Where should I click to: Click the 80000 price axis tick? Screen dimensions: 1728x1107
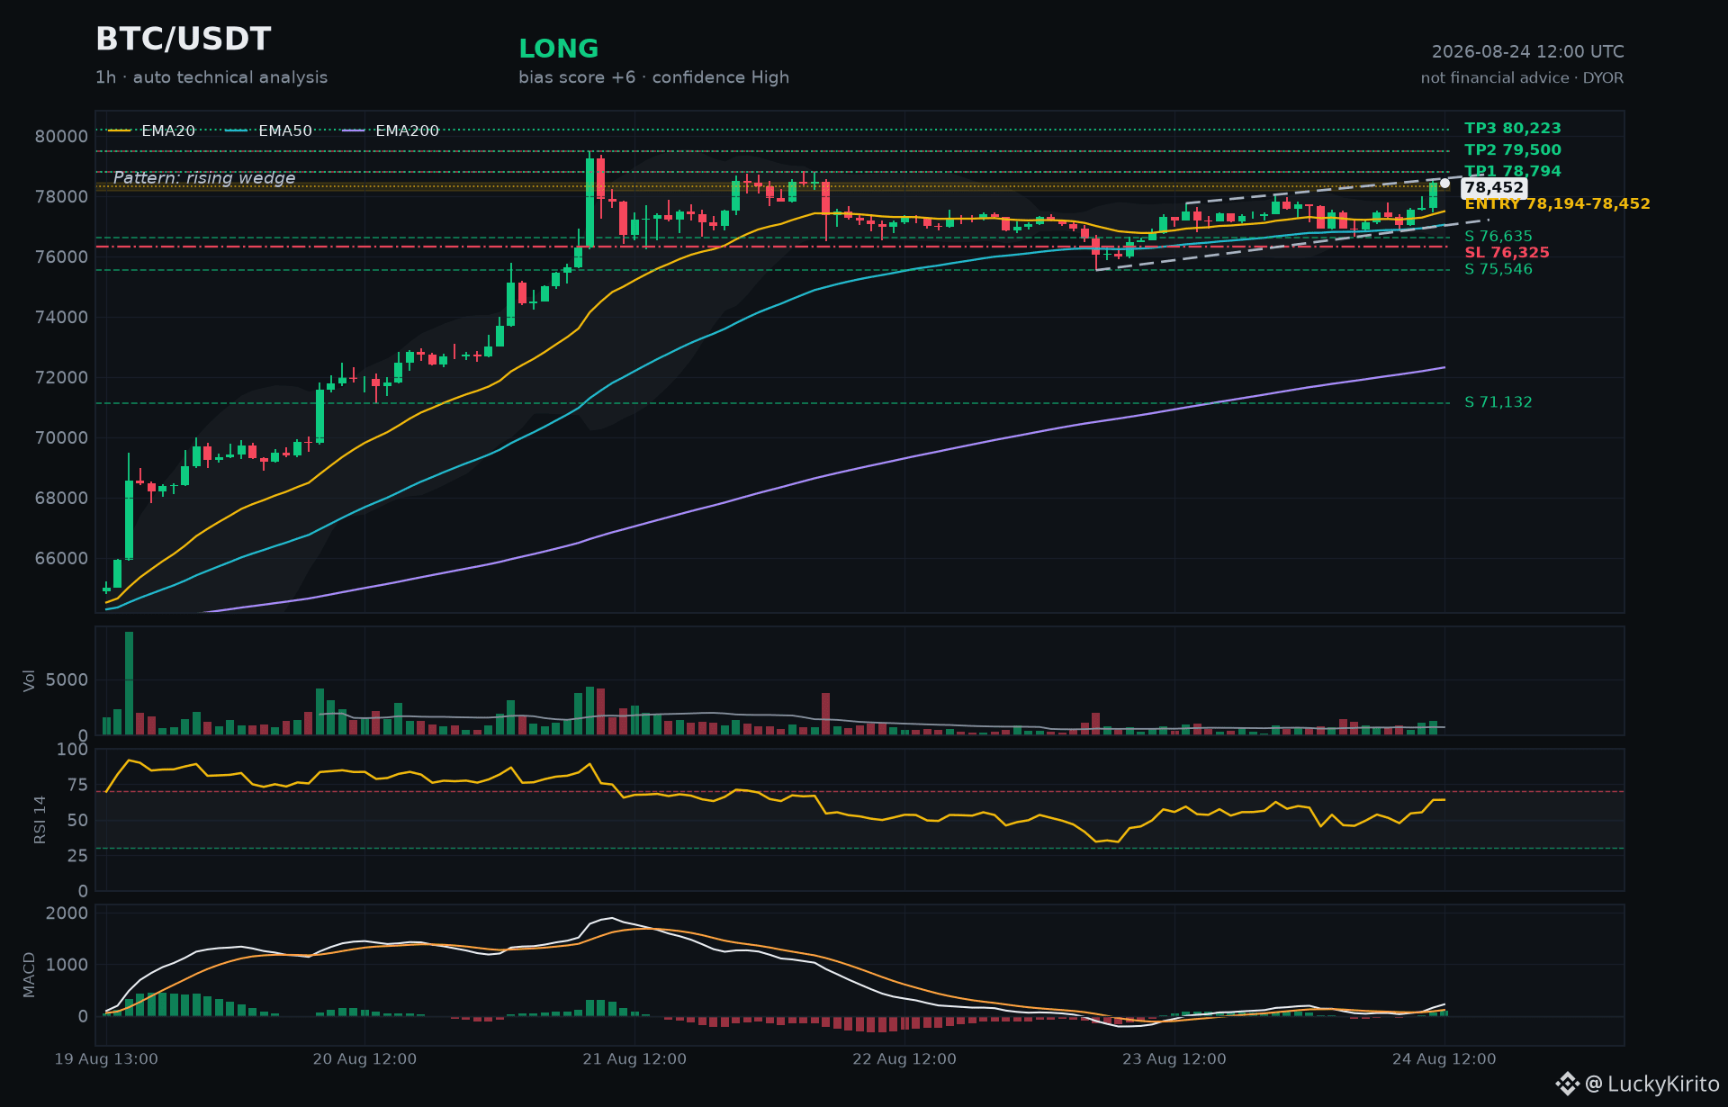(61, 137)
